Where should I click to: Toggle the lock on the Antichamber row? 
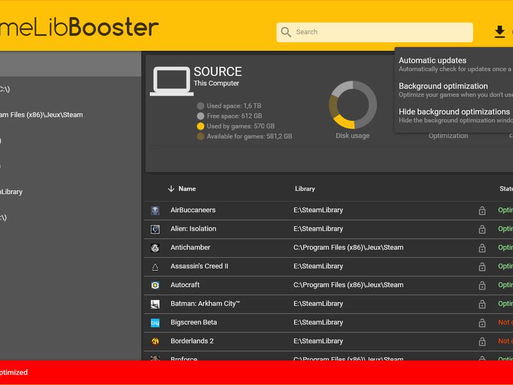[x=482, y=248]
